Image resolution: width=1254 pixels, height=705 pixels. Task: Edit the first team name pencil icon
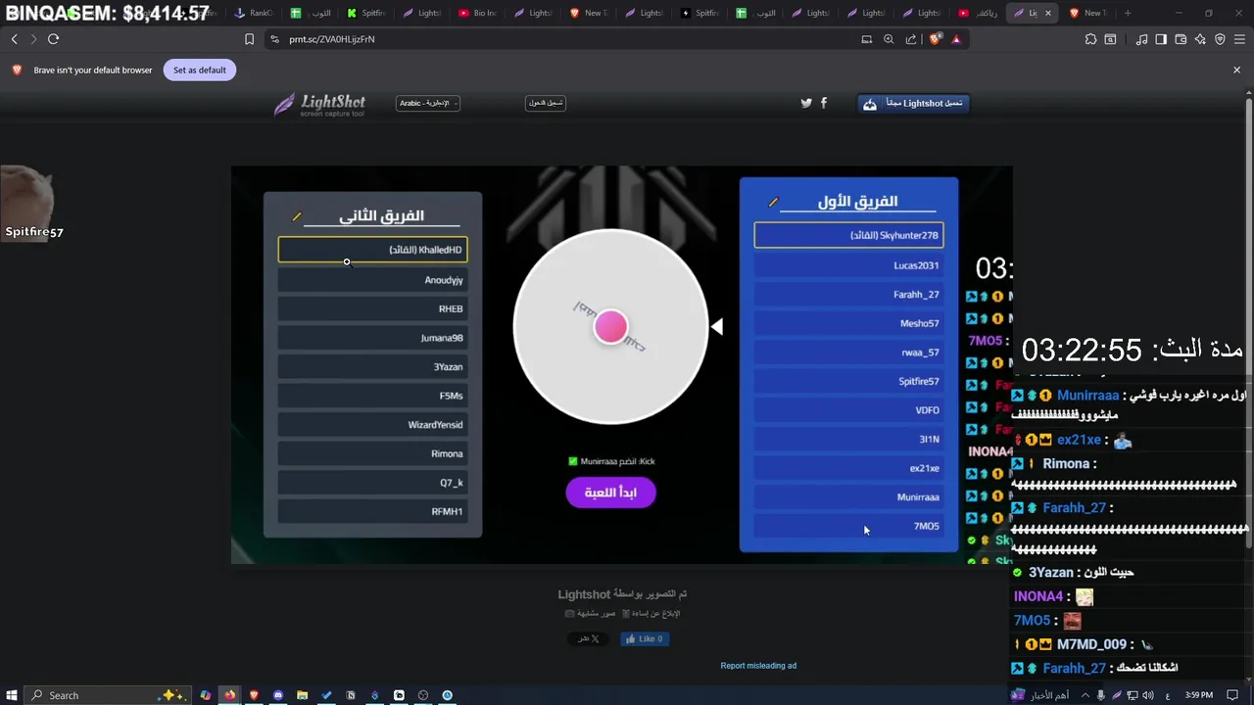click(x=773, y=202)
